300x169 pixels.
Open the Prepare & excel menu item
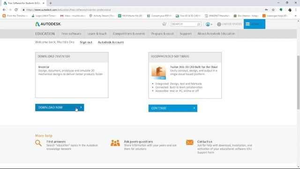162,34
